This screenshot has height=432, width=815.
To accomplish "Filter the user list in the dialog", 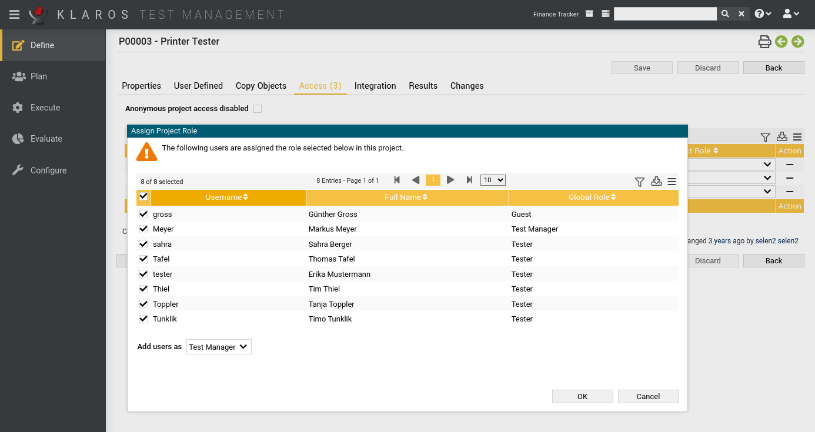I will coord(639,182).
